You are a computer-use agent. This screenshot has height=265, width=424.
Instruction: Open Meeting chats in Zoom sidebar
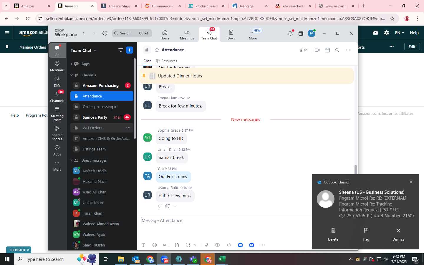tap(57, 114)
